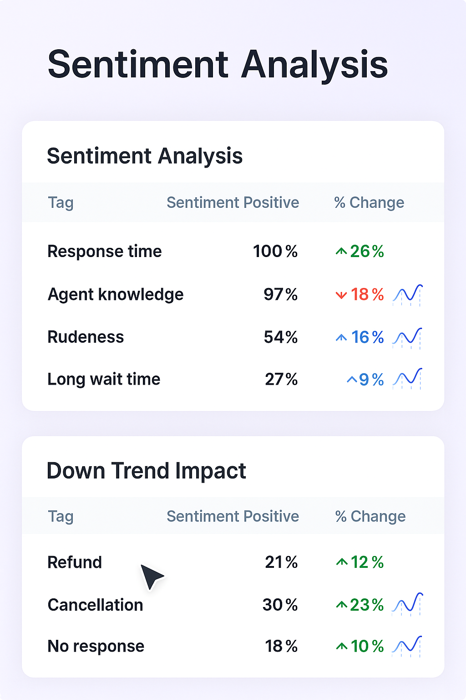Select the Rudeness tag
The image size is (466, 700).
(x=86, y=337)
